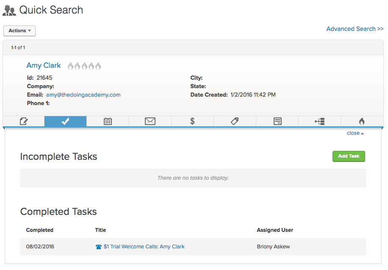Open the Amy Clark contact record
Viewport: 388px width, 270px height.
[44, 66]
